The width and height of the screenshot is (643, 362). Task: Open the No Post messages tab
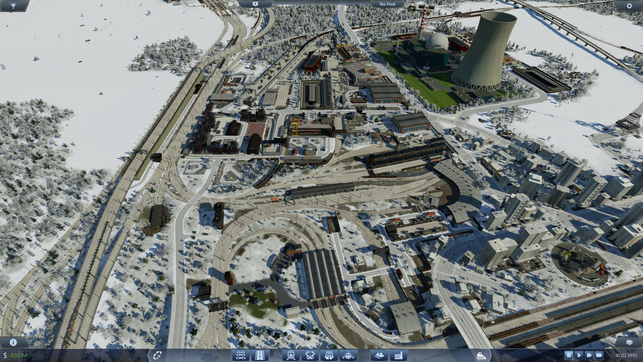click(387, 4)
